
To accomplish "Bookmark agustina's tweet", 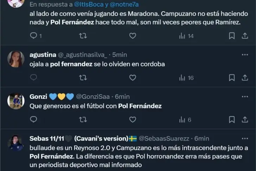I will (x=232, y=78).
